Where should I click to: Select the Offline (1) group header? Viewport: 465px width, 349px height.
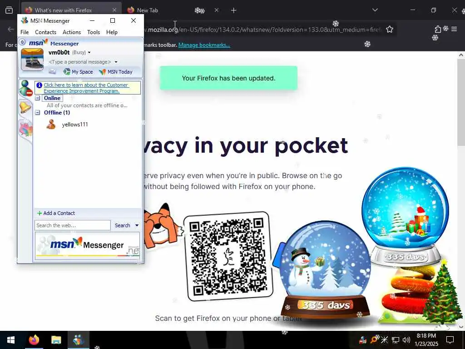click(57, 113)
